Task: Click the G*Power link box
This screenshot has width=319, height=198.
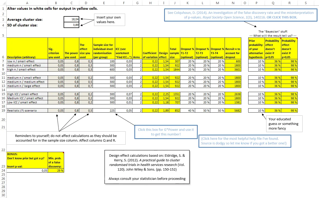Action: (x=166, y=132)
